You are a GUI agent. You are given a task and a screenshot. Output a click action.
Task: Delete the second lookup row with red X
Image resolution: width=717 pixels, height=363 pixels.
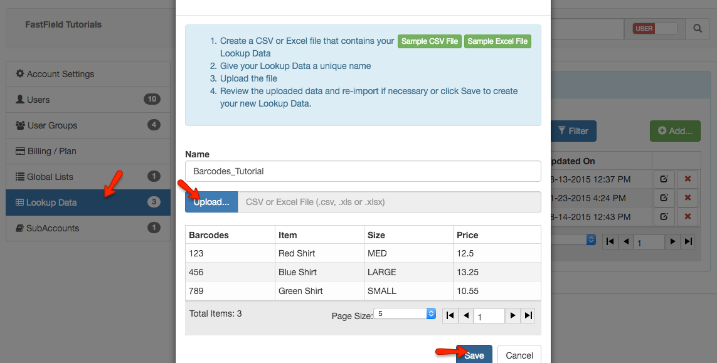[x=688, y=198]
